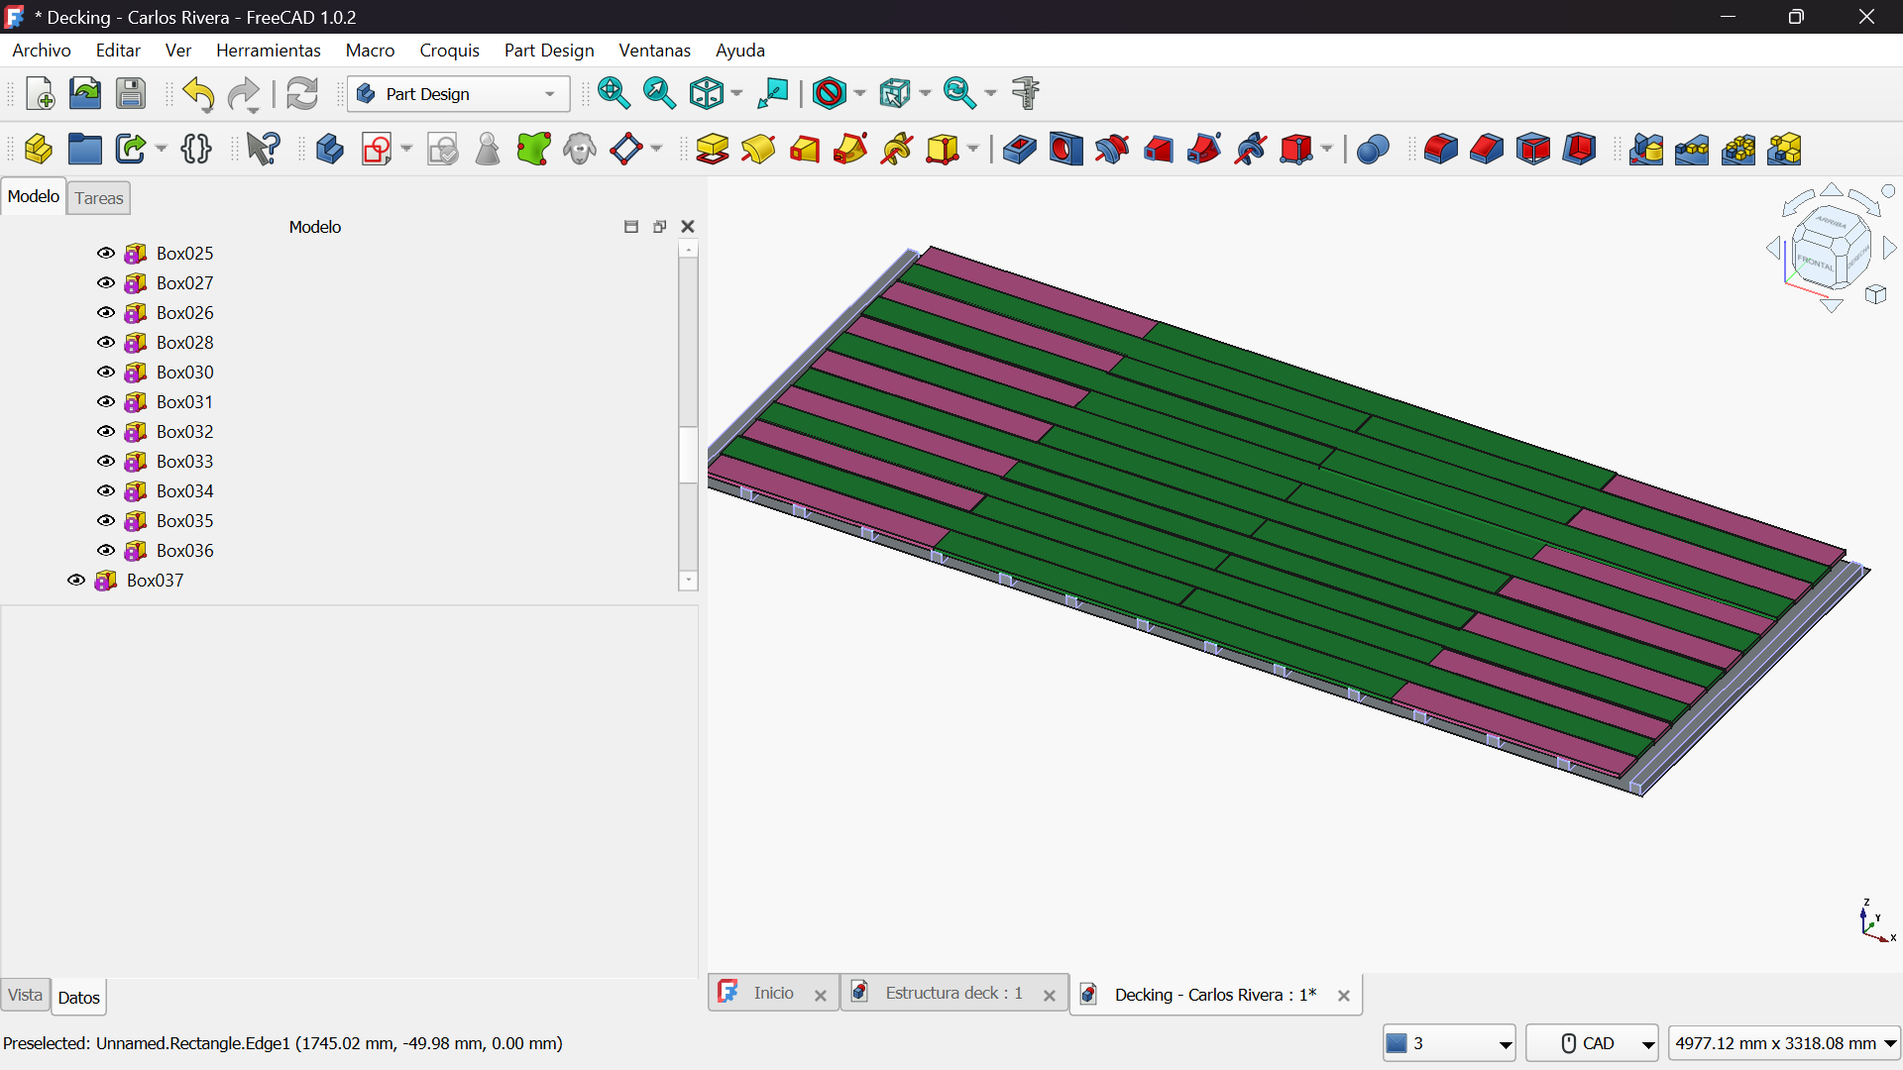
Task: Open the Herramientas menu
Action: [x=269, y=51]
